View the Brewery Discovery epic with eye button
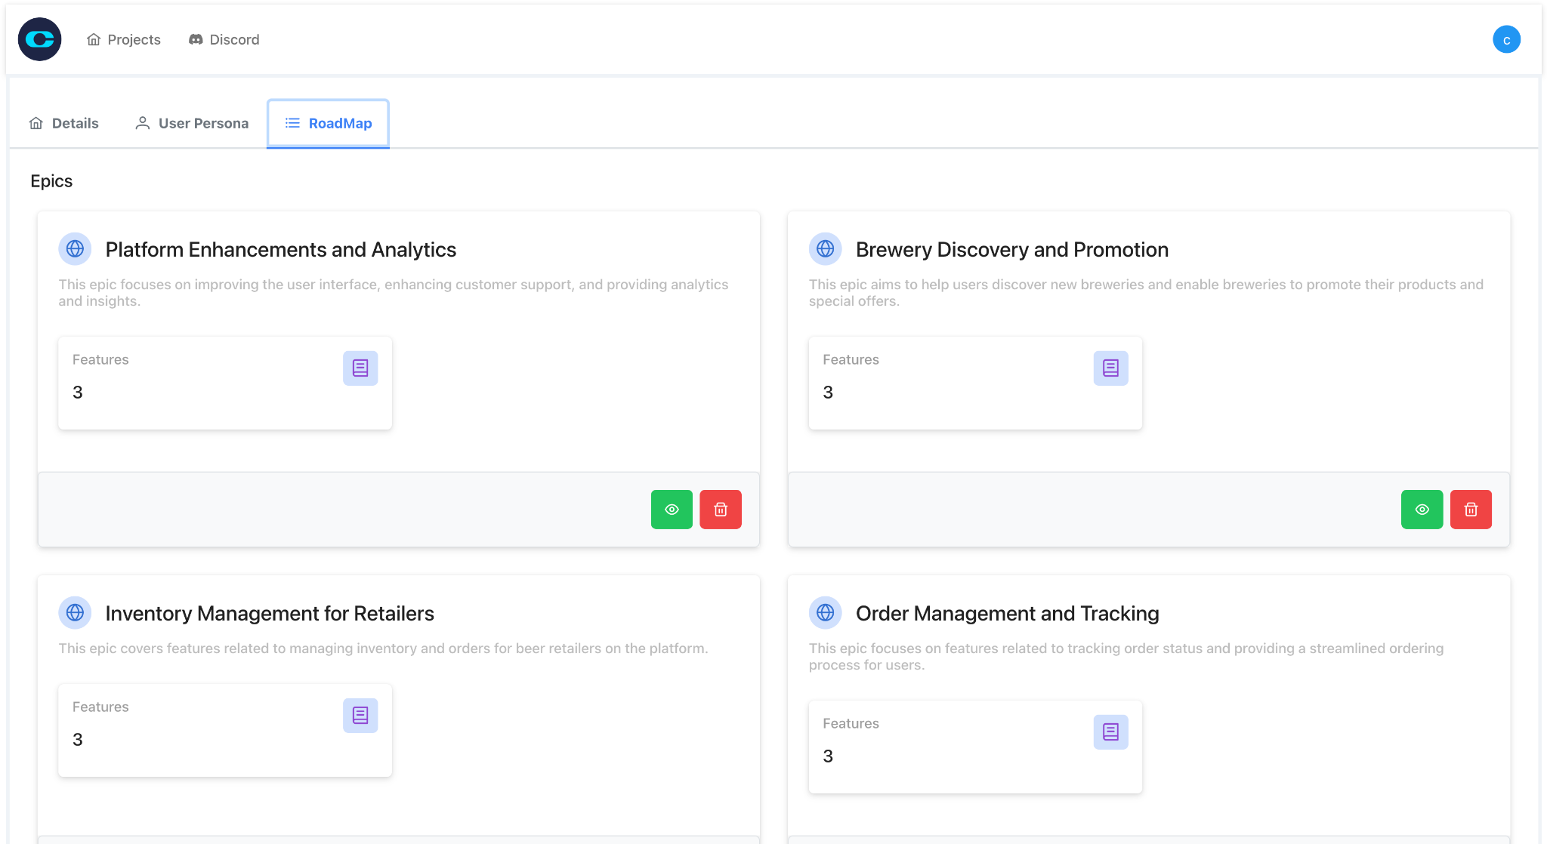This screenshot has width=1547, height=844. [1422, 510]
